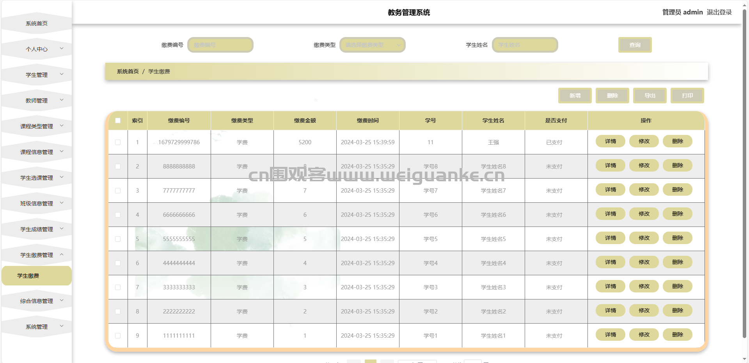
Task: Expand the 系统管理 sidebar menu
Action: coord(37,327)
